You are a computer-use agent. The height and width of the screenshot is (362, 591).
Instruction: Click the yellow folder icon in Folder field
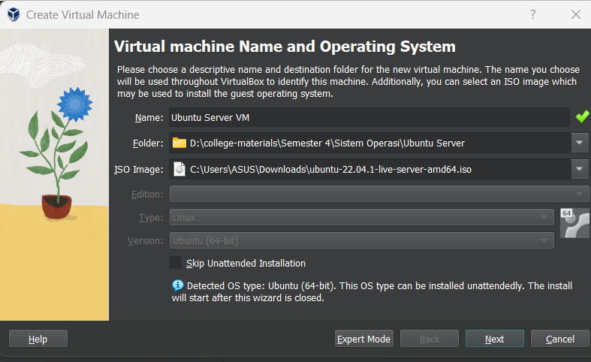click(179, 143)
